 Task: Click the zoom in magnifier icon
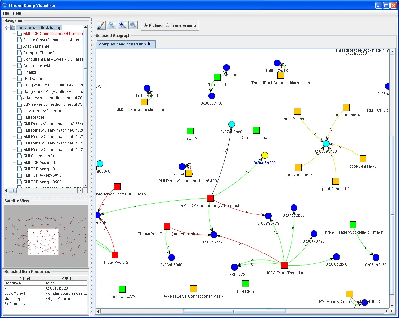(122, 25)
